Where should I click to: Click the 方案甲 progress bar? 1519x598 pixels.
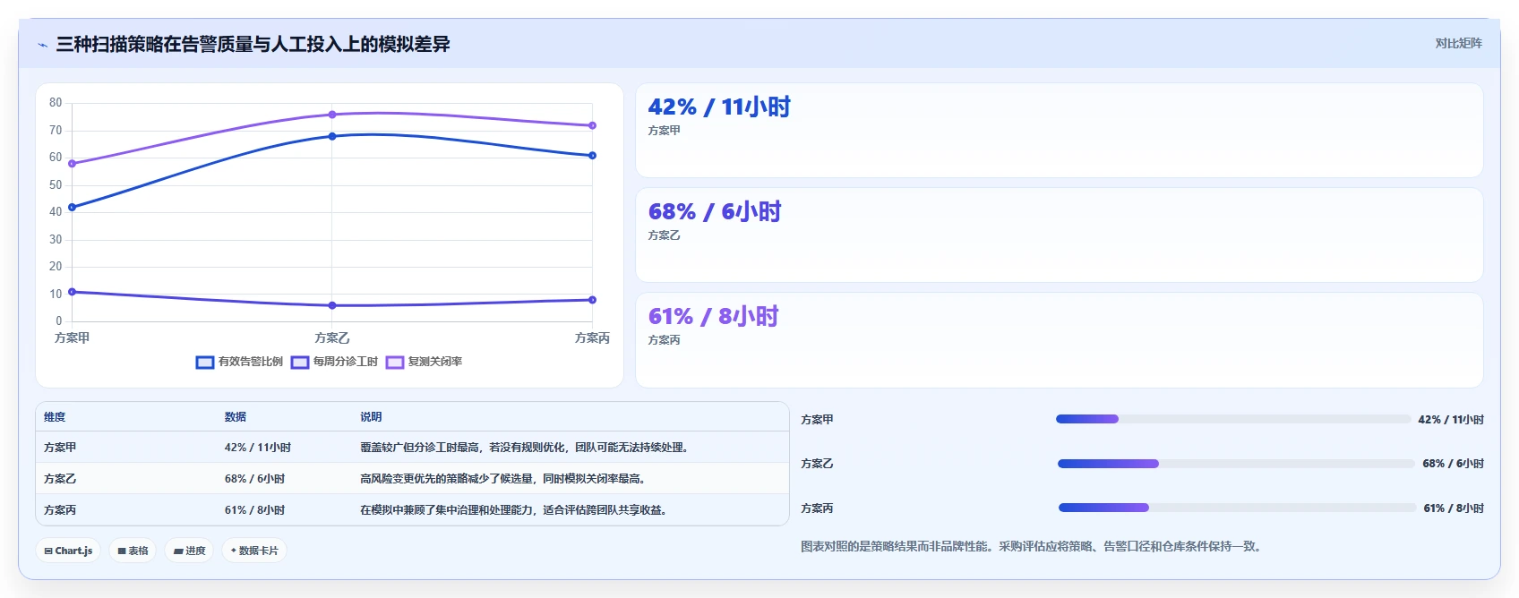(x=1233, y=419)
